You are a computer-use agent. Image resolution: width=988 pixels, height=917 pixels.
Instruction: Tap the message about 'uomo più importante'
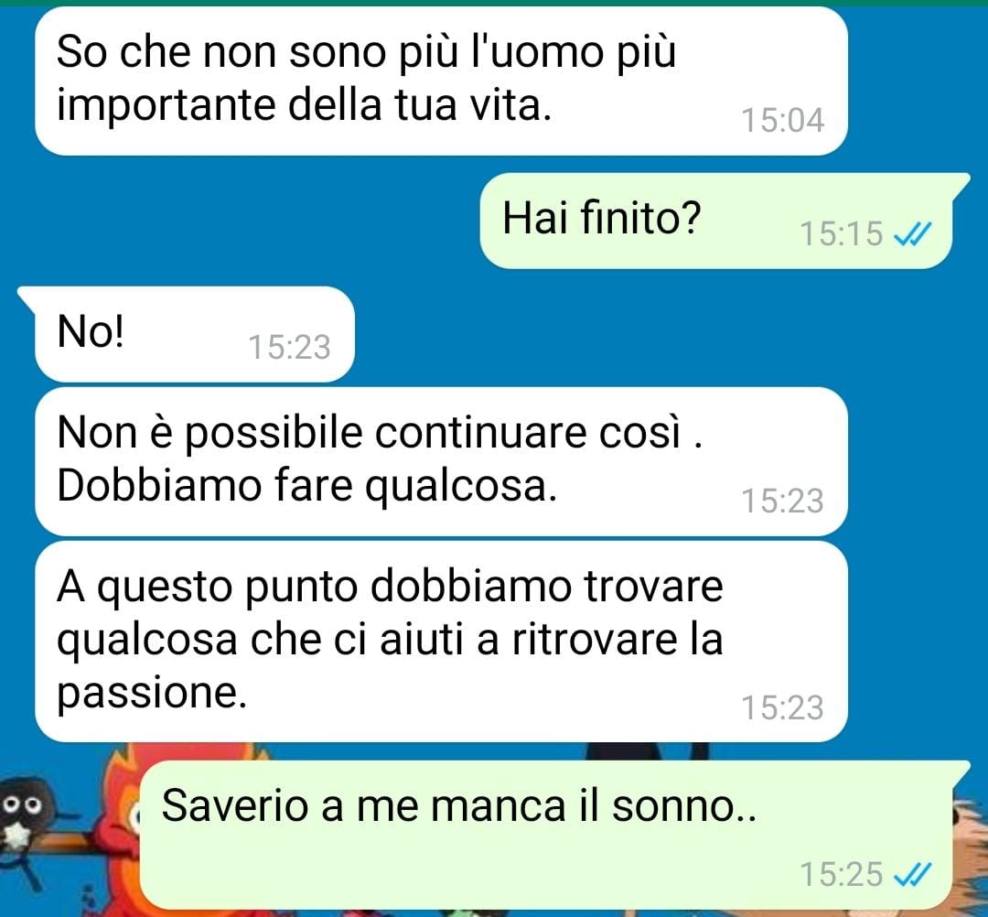[x=441, y=81]
